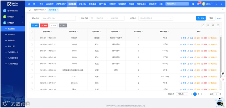Open the 进销存ERP top navigation item
Viewport: 226px width, 108px height.
tap(61, 4)
